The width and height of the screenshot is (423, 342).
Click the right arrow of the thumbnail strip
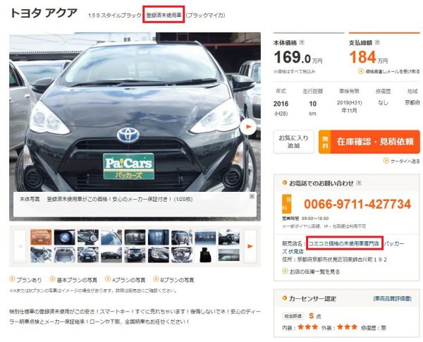pyautogui.click(x=250, y=246)
